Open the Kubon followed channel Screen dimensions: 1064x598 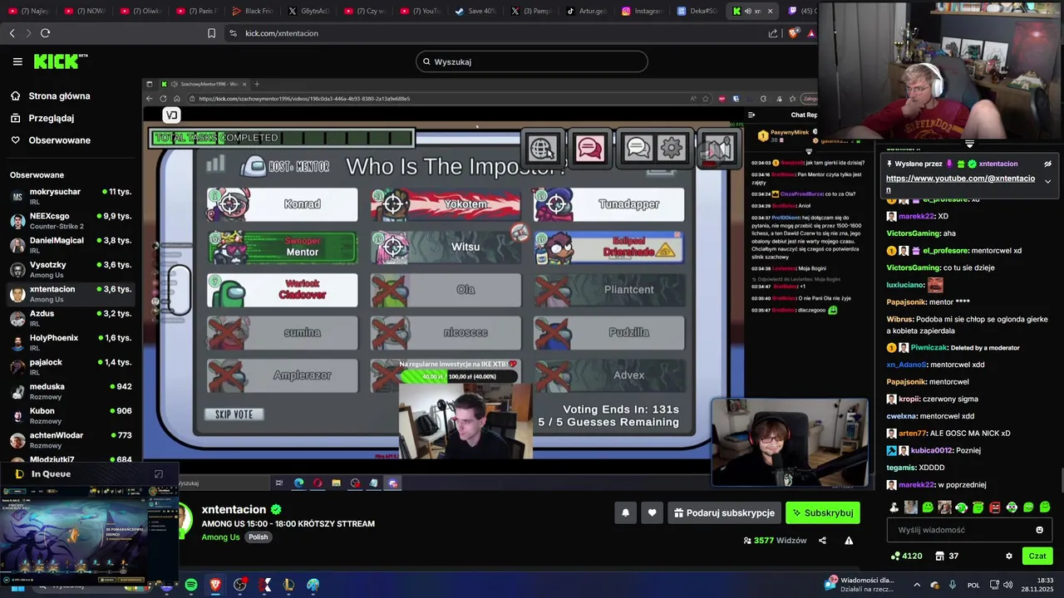point(70,415)
